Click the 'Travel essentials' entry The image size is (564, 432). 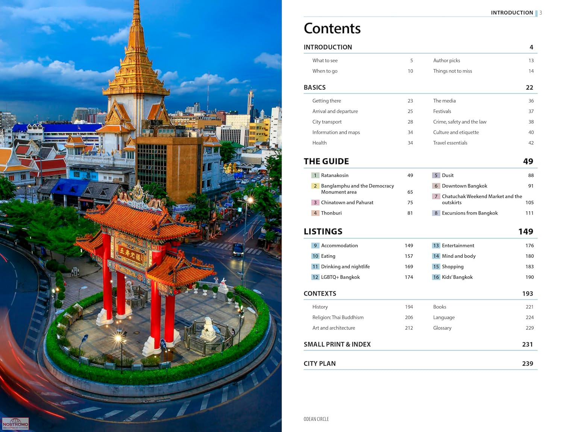450,143
